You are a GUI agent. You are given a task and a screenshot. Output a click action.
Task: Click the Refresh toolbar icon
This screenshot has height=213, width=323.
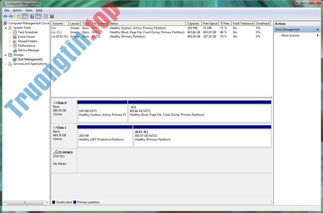(46, 16)
